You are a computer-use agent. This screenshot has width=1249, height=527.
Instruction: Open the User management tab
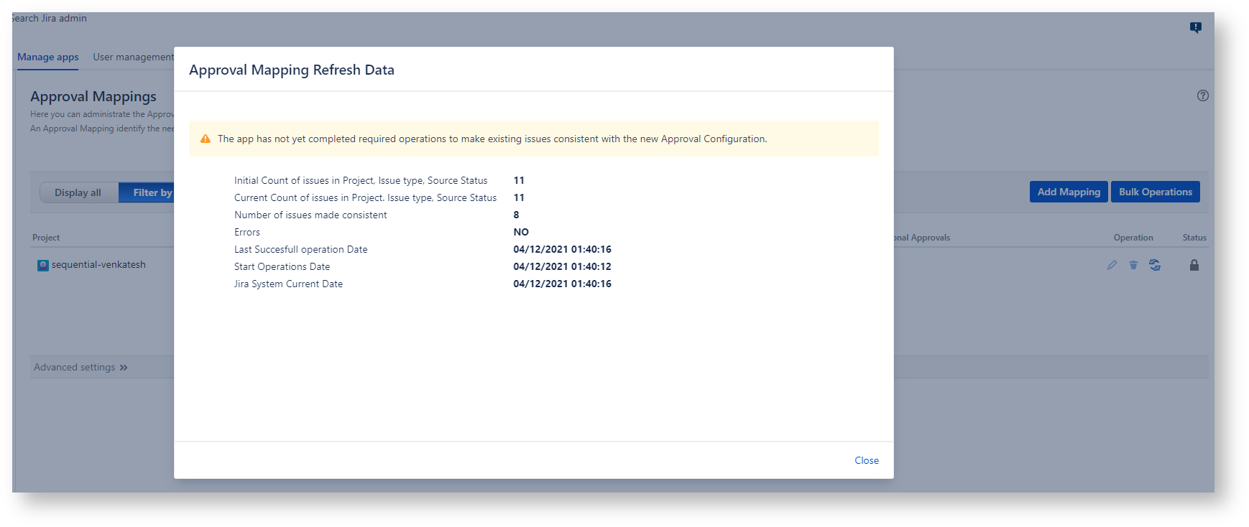point(133,57)
